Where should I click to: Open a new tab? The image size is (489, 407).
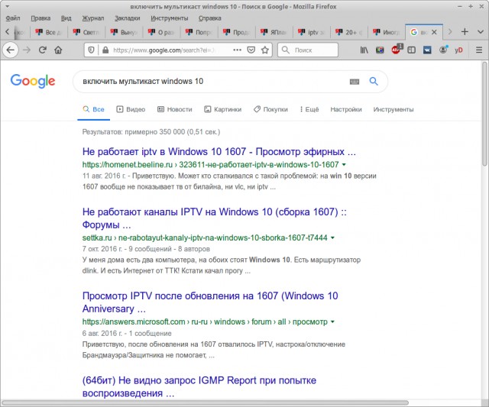tap(465, 32)
